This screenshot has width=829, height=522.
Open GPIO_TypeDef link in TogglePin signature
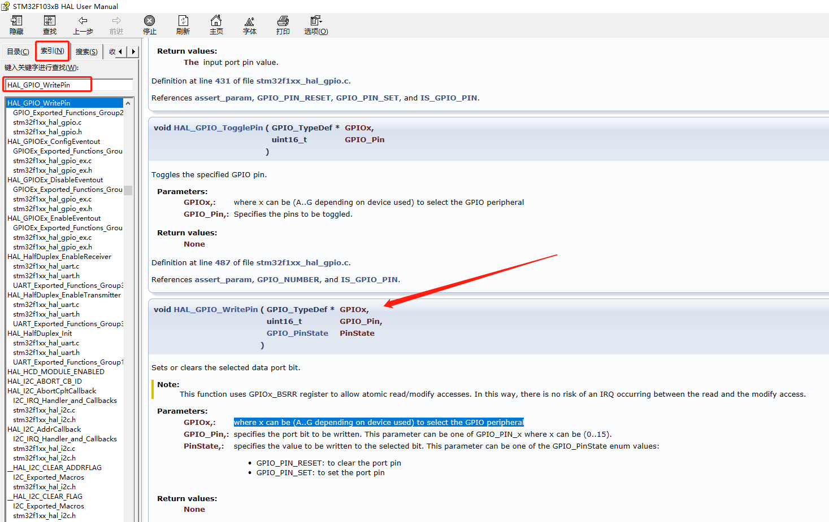click(x=302, y=128)
